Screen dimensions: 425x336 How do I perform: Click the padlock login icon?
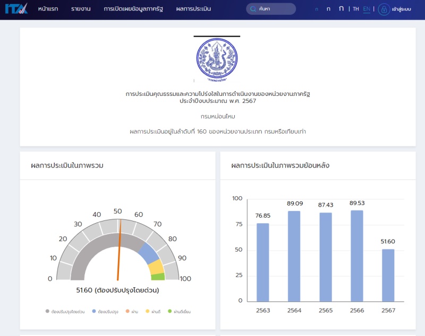tap(384, 9)
